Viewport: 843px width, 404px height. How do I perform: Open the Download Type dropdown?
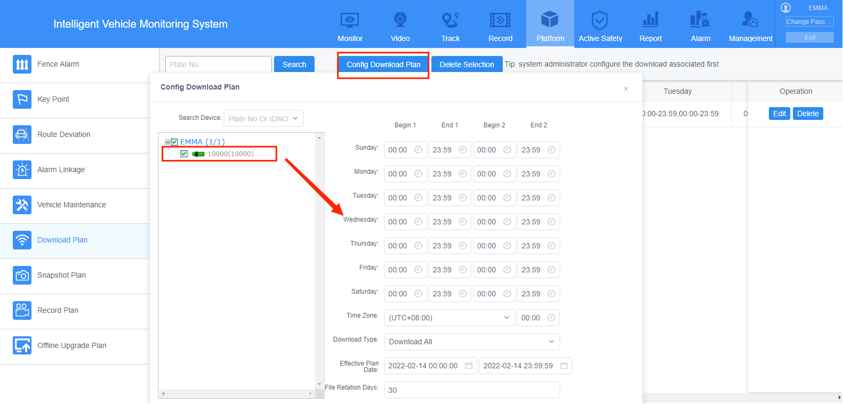pos(472,342)
